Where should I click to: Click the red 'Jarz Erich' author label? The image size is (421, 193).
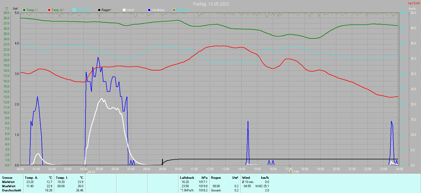tap(414, 3)
